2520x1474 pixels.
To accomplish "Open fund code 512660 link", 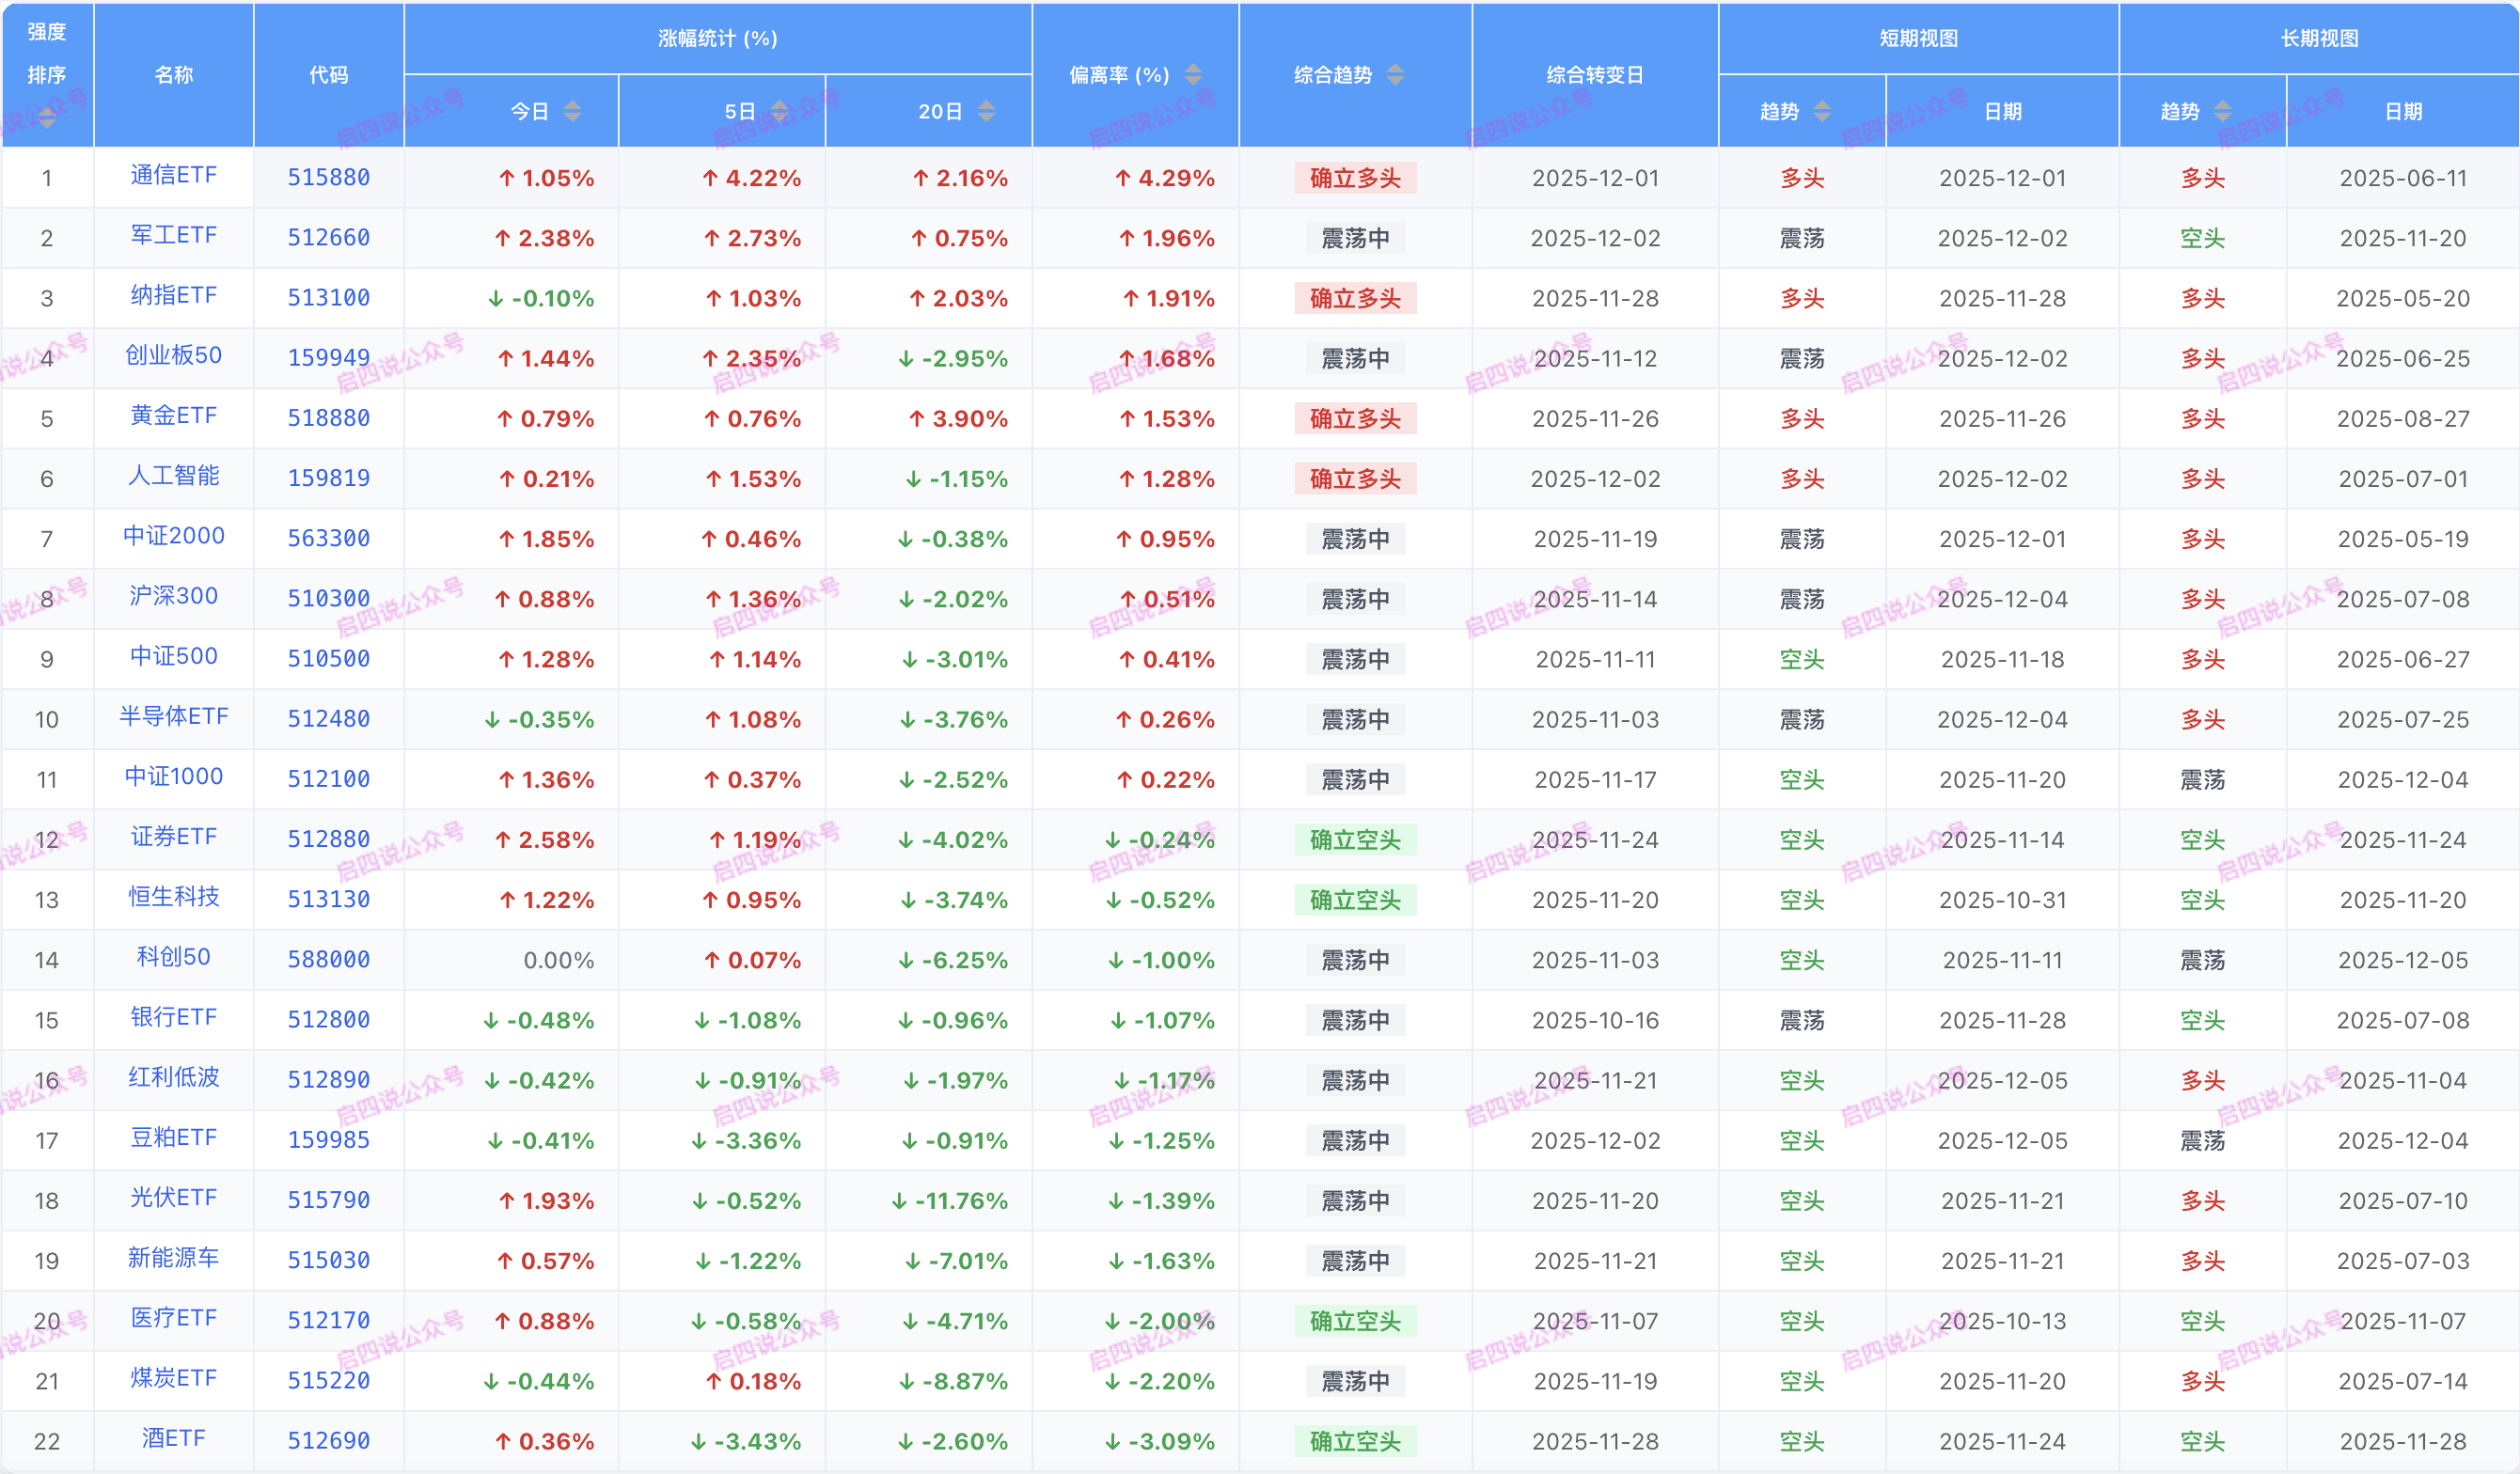I will [328, 238].
